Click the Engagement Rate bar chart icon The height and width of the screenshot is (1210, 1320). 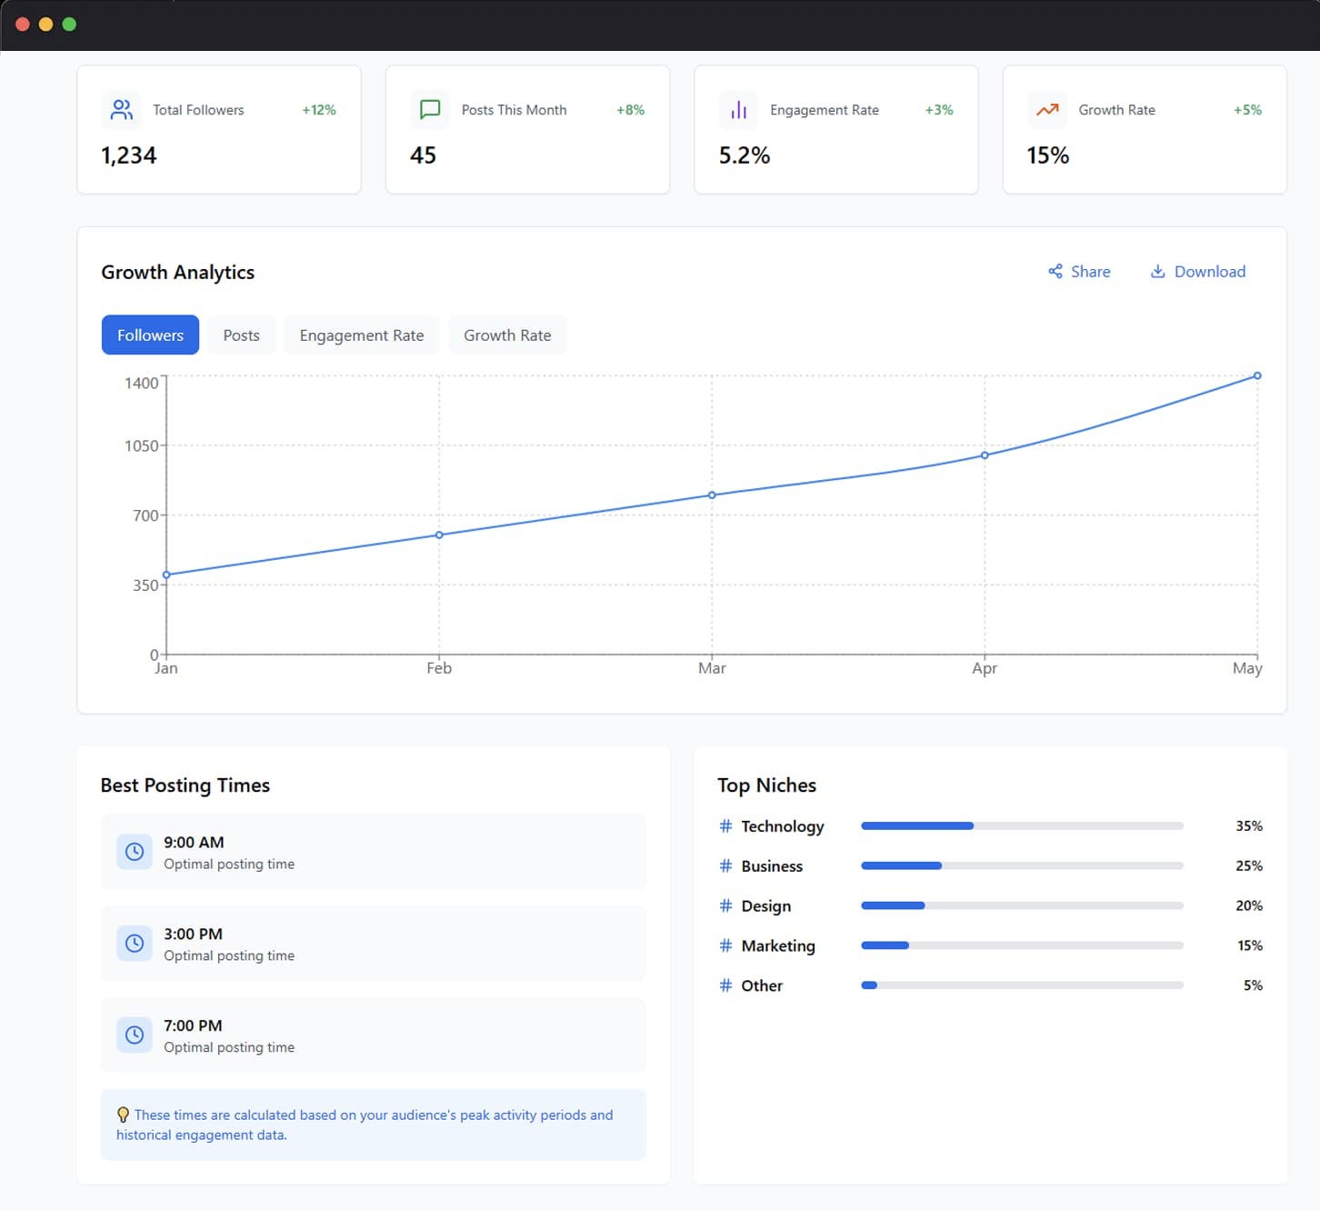[738, 110]
